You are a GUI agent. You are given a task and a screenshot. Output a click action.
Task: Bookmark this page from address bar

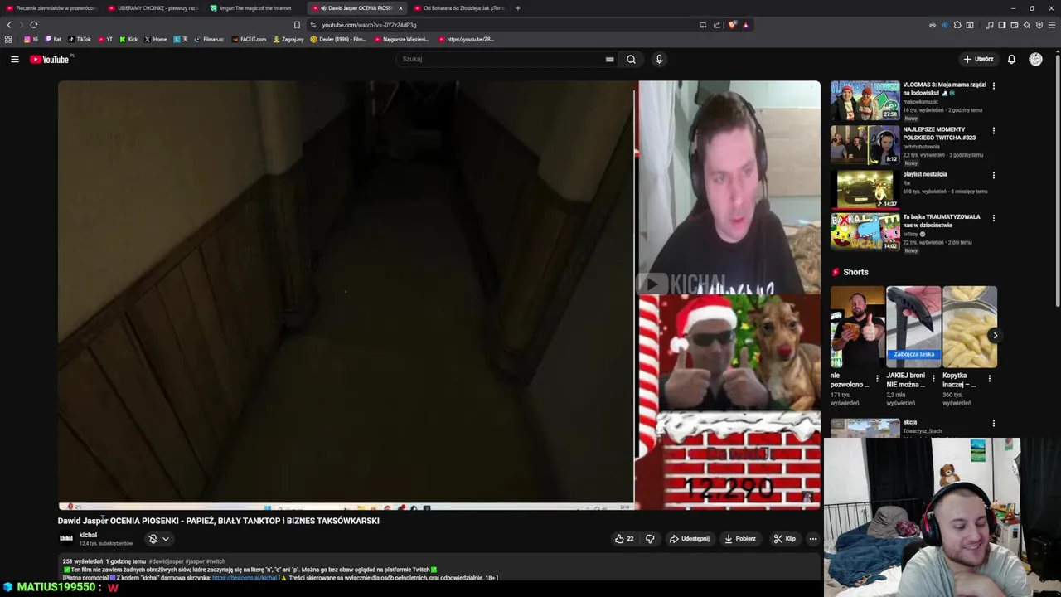tap(297, 25)
